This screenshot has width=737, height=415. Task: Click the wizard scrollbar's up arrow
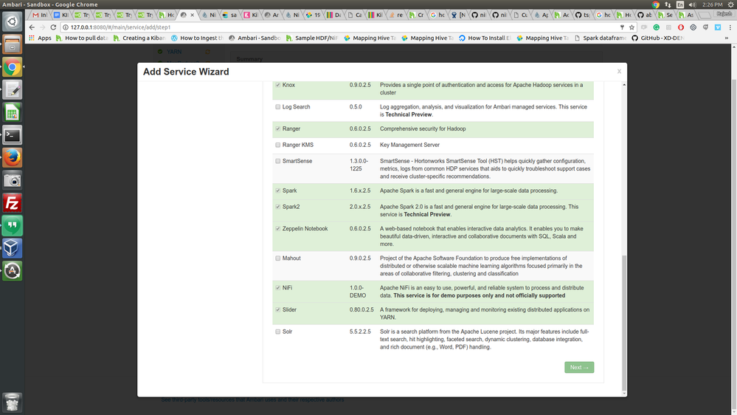[624, 85]
